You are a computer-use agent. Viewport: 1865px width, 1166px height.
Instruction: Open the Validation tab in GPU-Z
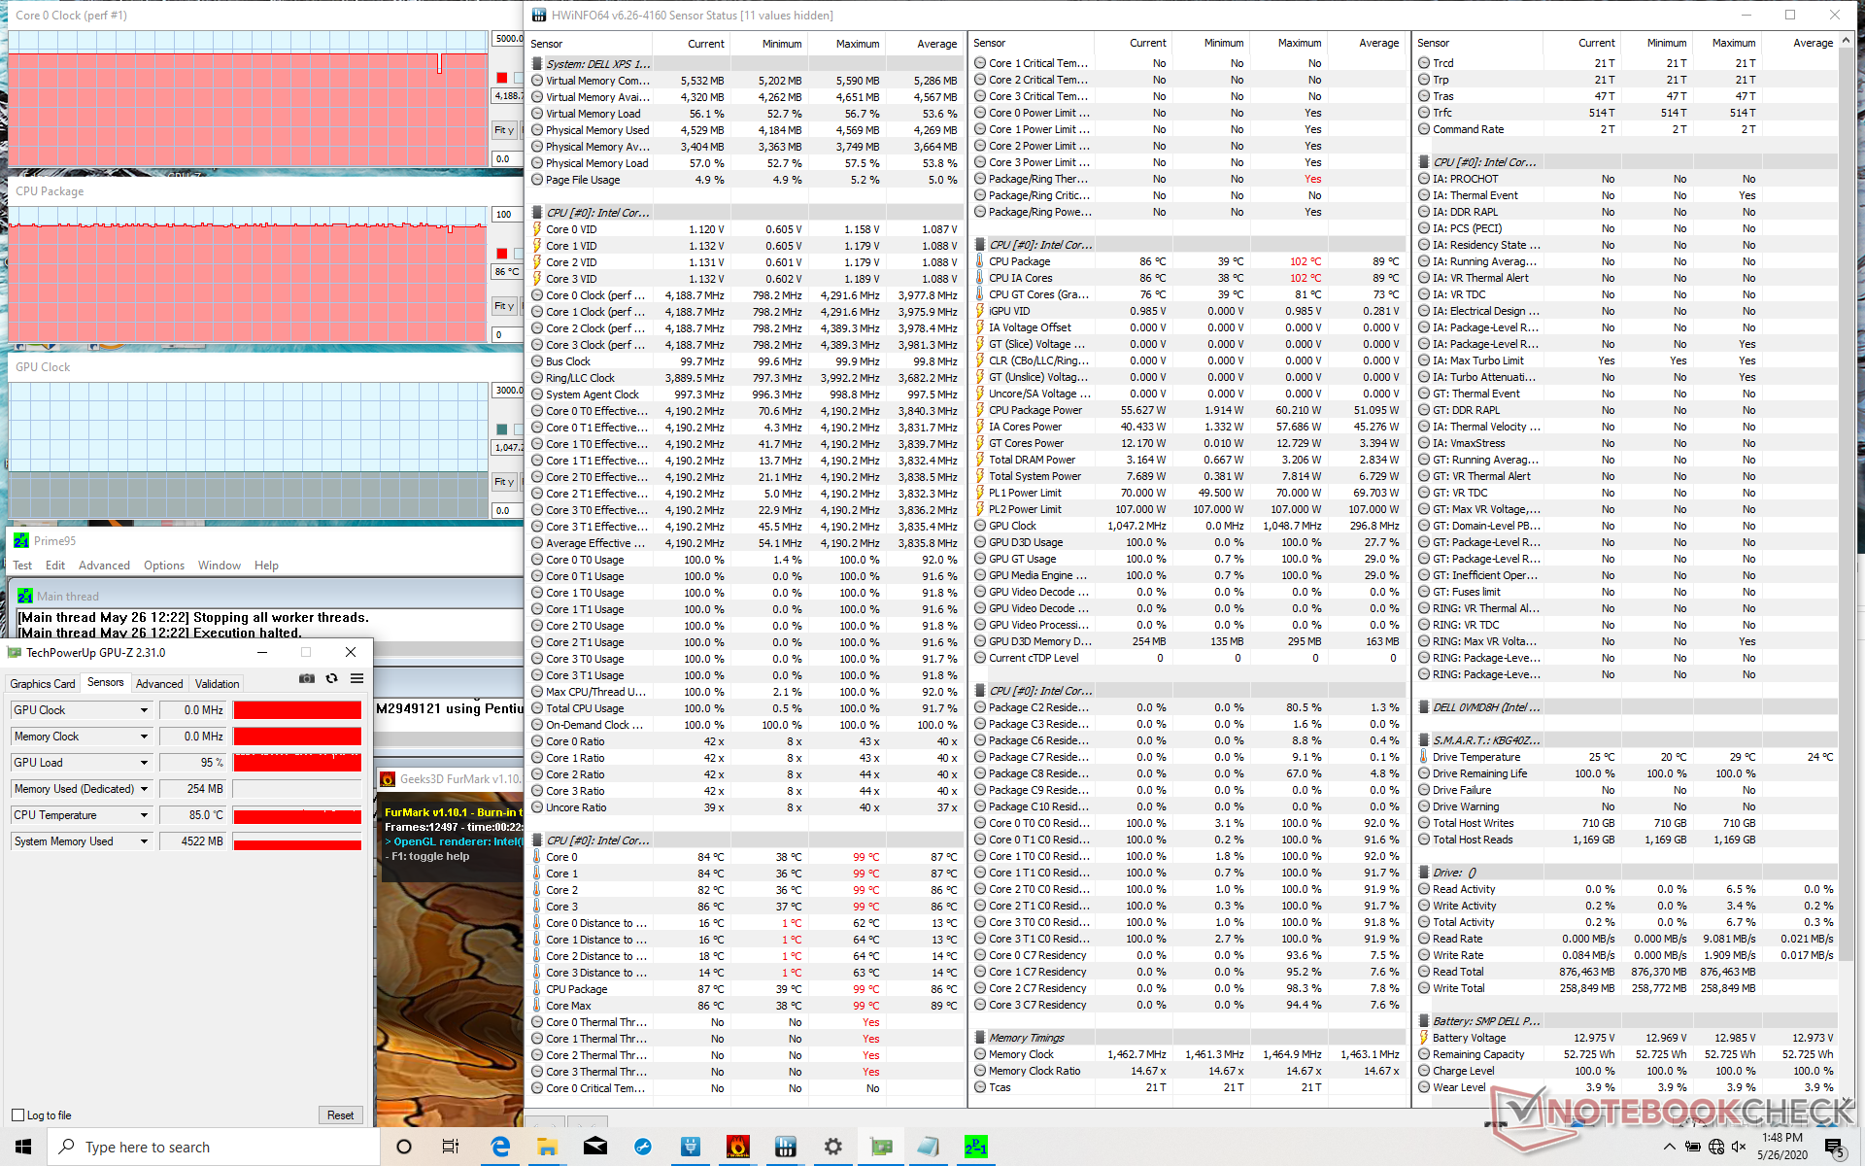217,684
